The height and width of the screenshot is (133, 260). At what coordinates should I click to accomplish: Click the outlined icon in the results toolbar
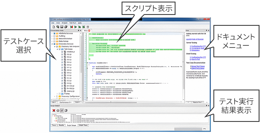click(x=62, y=110)
